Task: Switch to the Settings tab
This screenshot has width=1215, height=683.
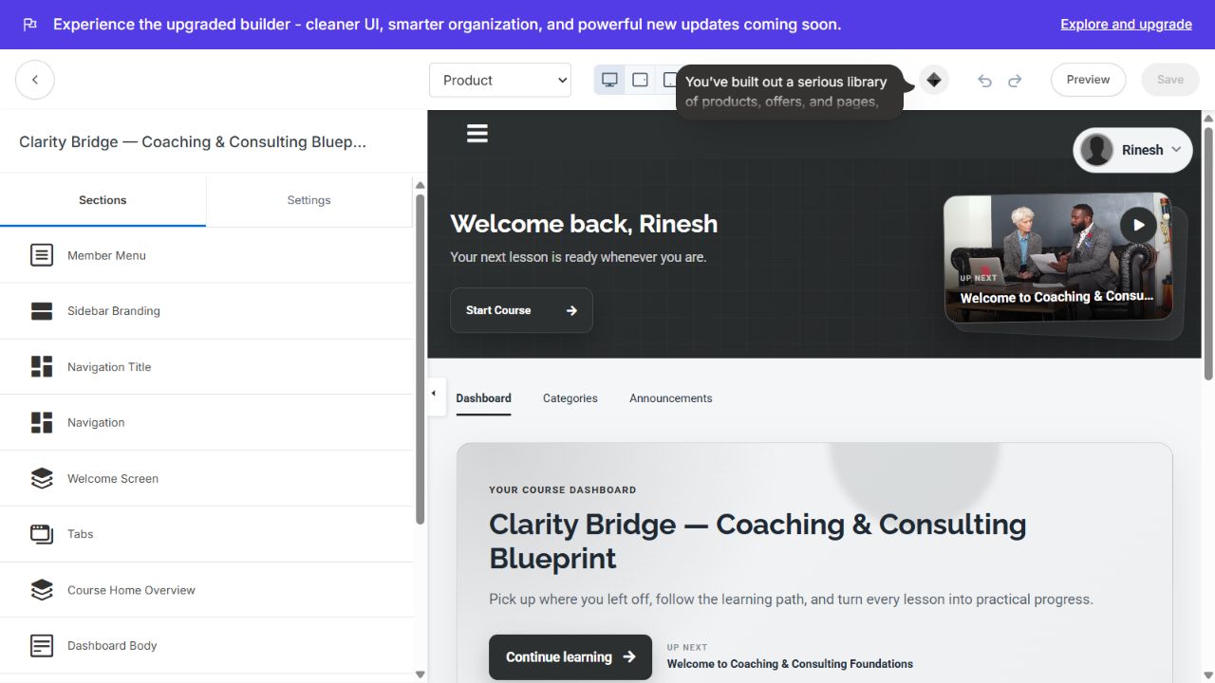Action: tap(308, 200)
